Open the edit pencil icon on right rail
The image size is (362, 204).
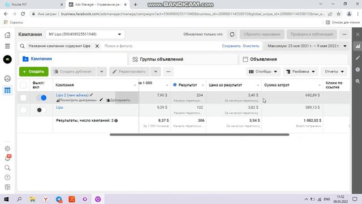357,58
